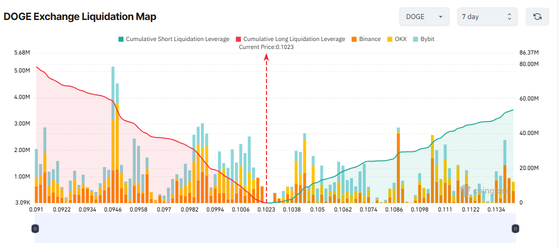558x249 pixels.
Task: Click the light blue Bybit legend marker
Action: click(x=415, y=39)
